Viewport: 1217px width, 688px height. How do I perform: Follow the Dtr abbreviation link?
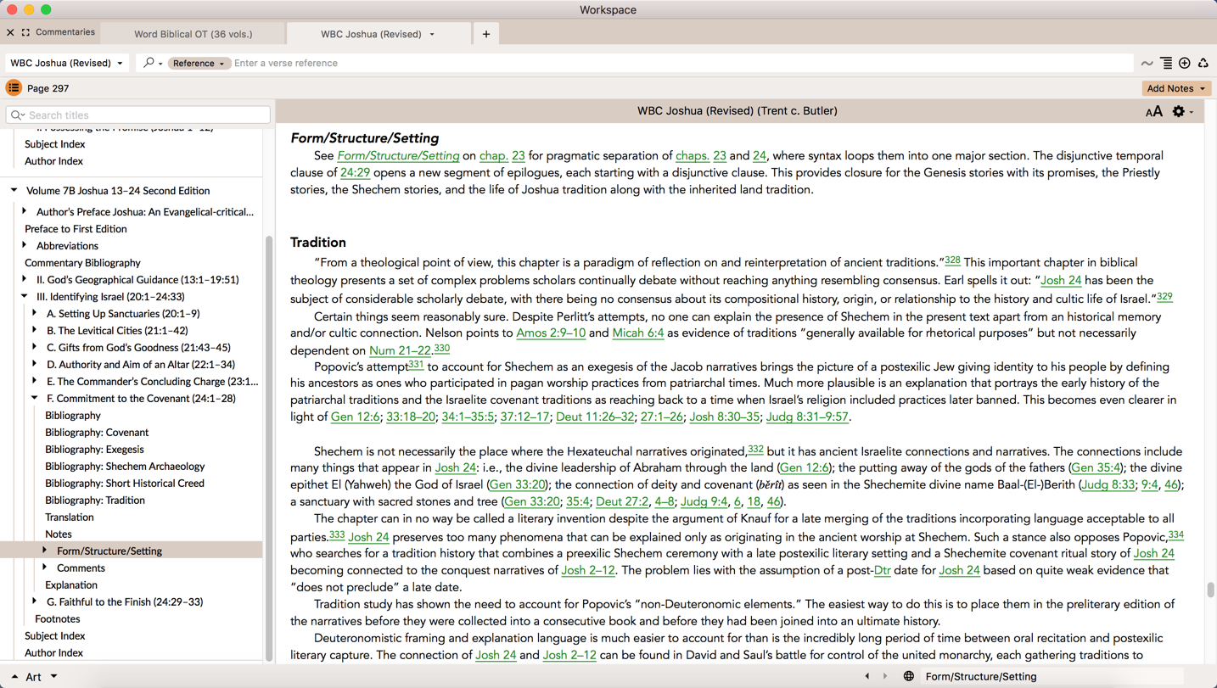[x=883, y=570]
